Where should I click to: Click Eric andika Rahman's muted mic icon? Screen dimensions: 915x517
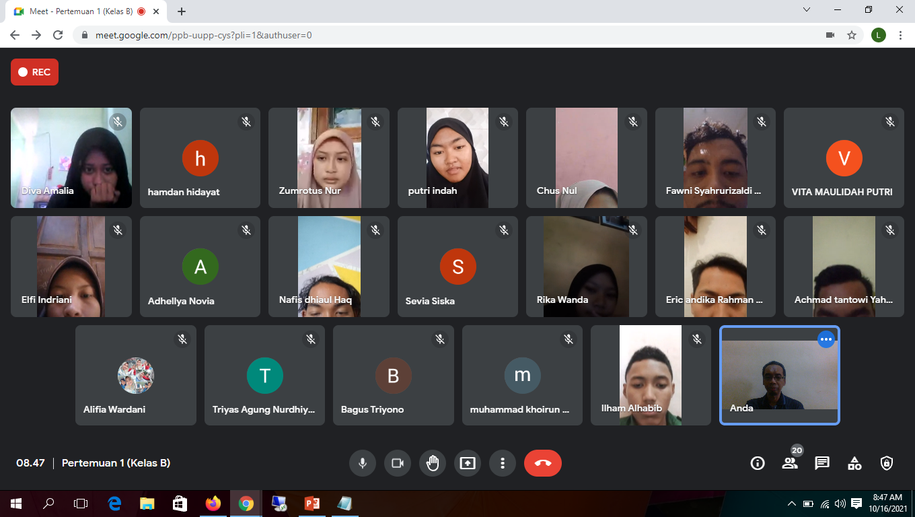762,230
